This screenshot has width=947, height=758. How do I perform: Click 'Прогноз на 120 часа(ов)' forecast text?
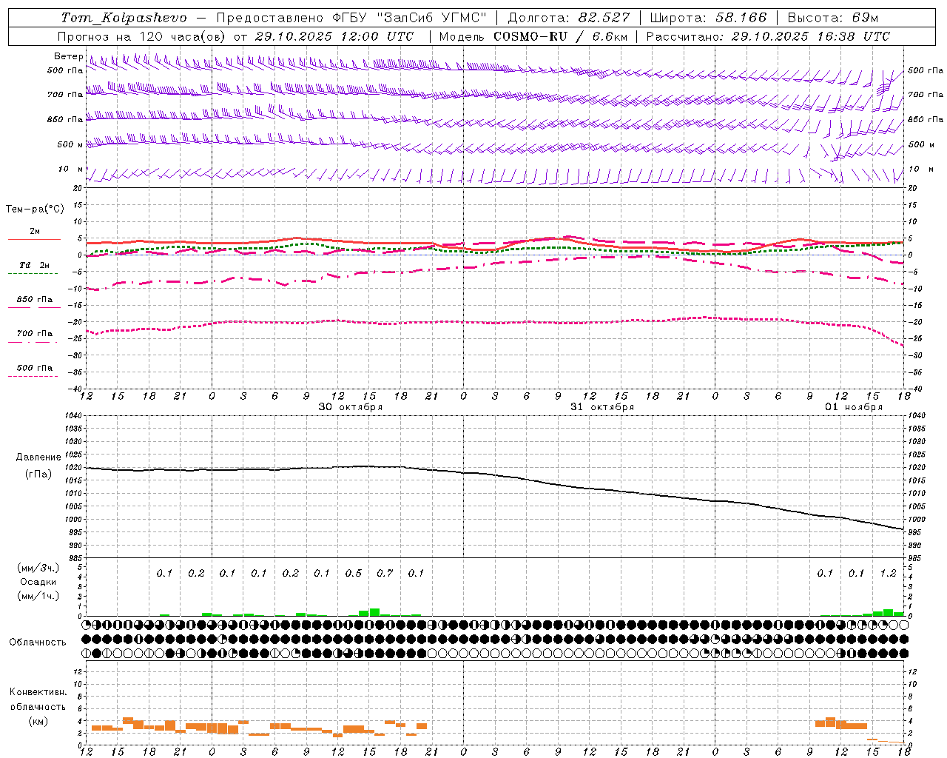[x=142, y=36]
